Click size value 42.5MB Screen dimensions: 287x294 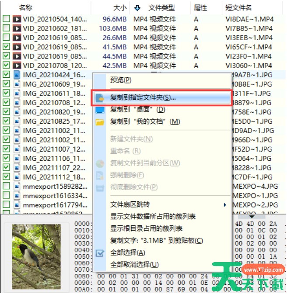click(115, 66)
